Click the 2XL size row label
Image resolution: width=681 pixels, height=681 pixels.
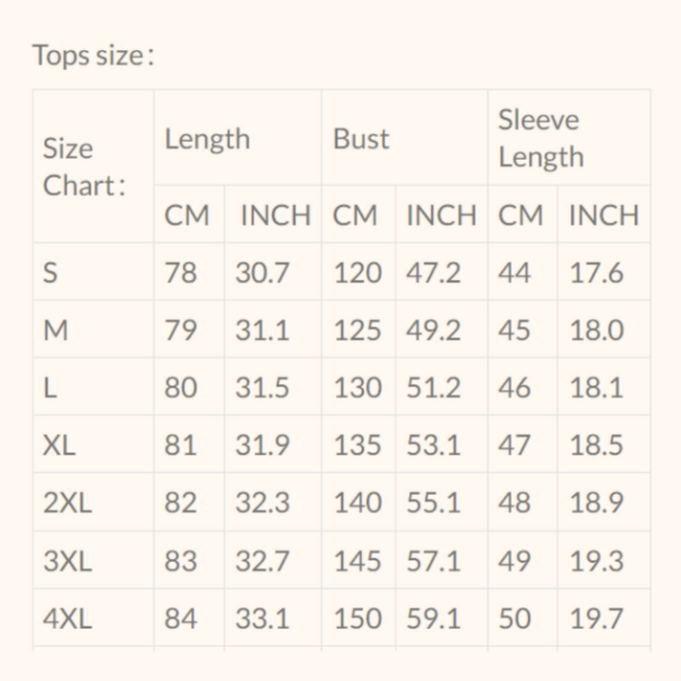coord(67,502)
